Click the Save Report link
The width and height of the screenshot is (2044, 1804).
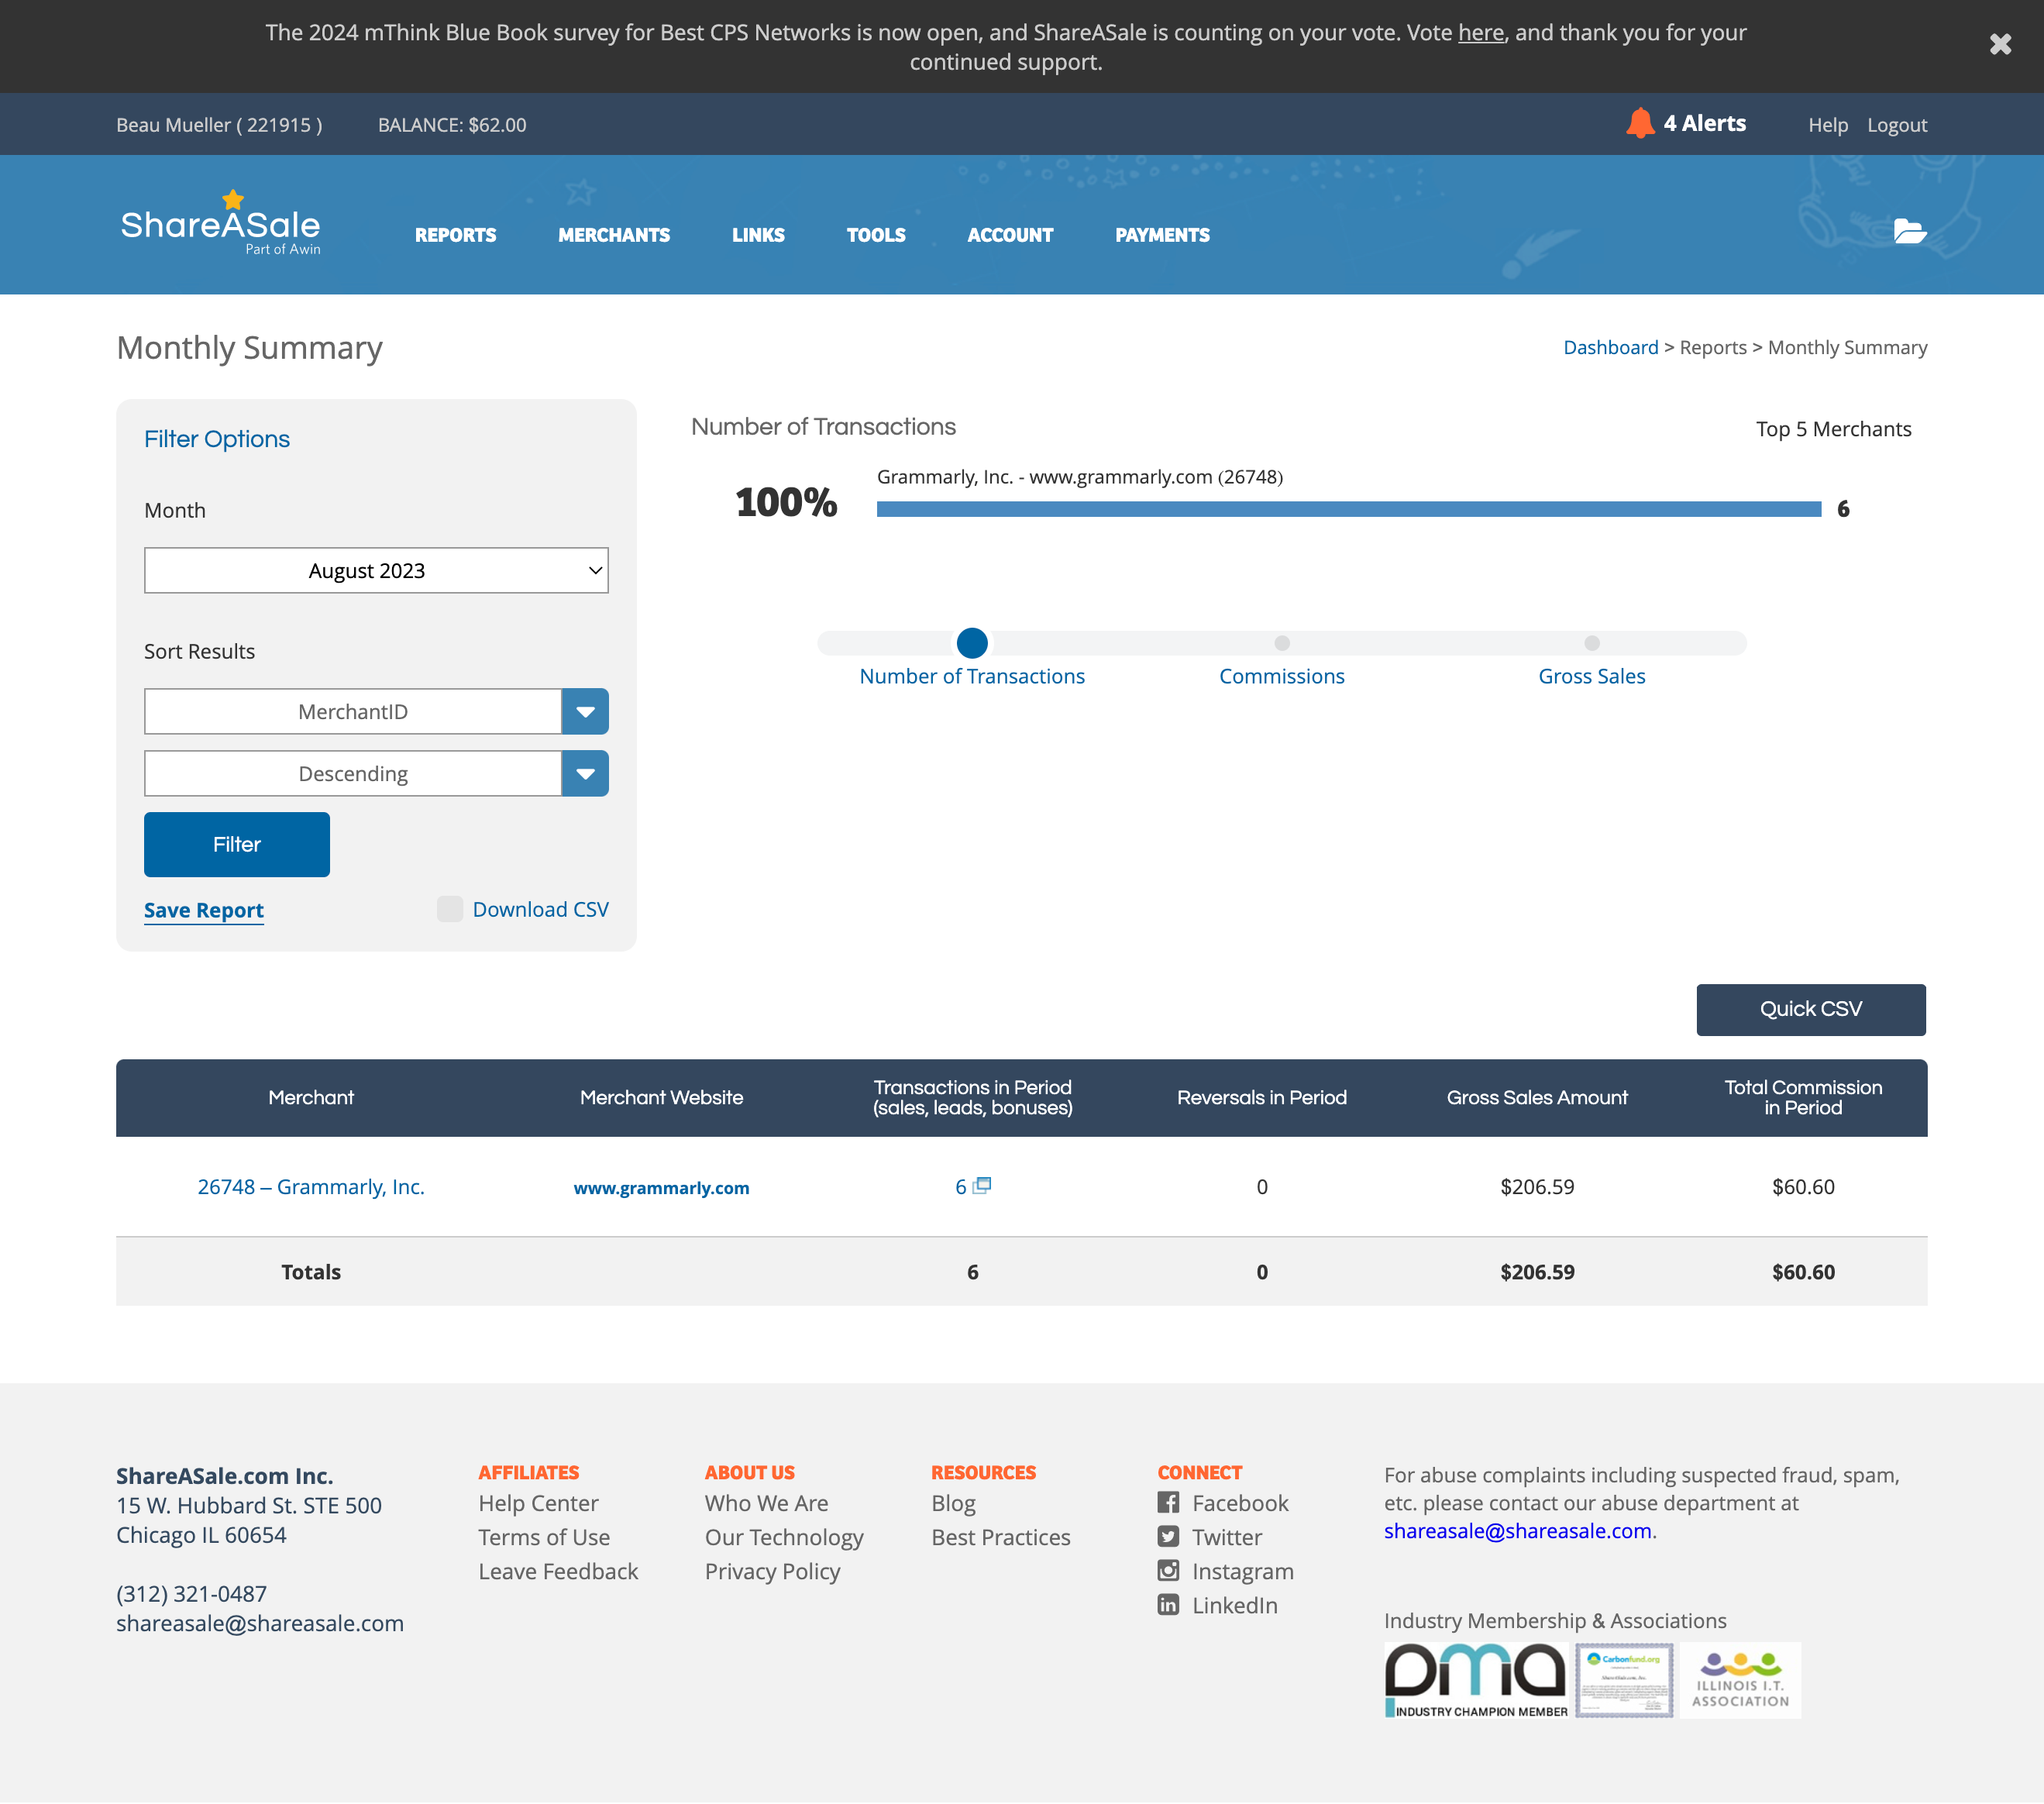point(204,910)
